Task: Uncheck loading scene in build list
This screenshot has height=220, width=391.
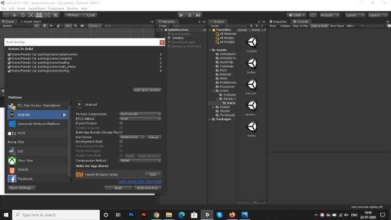Action: pos(9,63)
